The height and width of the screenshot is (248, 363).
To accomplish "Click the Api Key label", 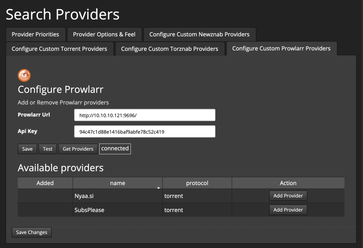I will coord(28,131).
